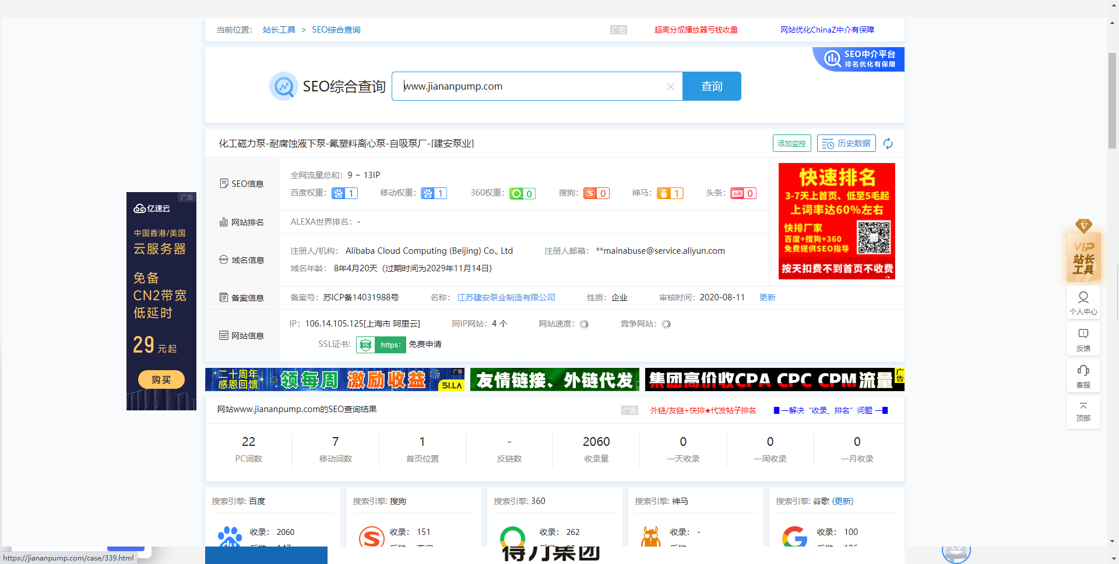Click the Baidu paw logo in 百度 card
The height and width of the screenshot is (564, 1119).
pos(230,537)
